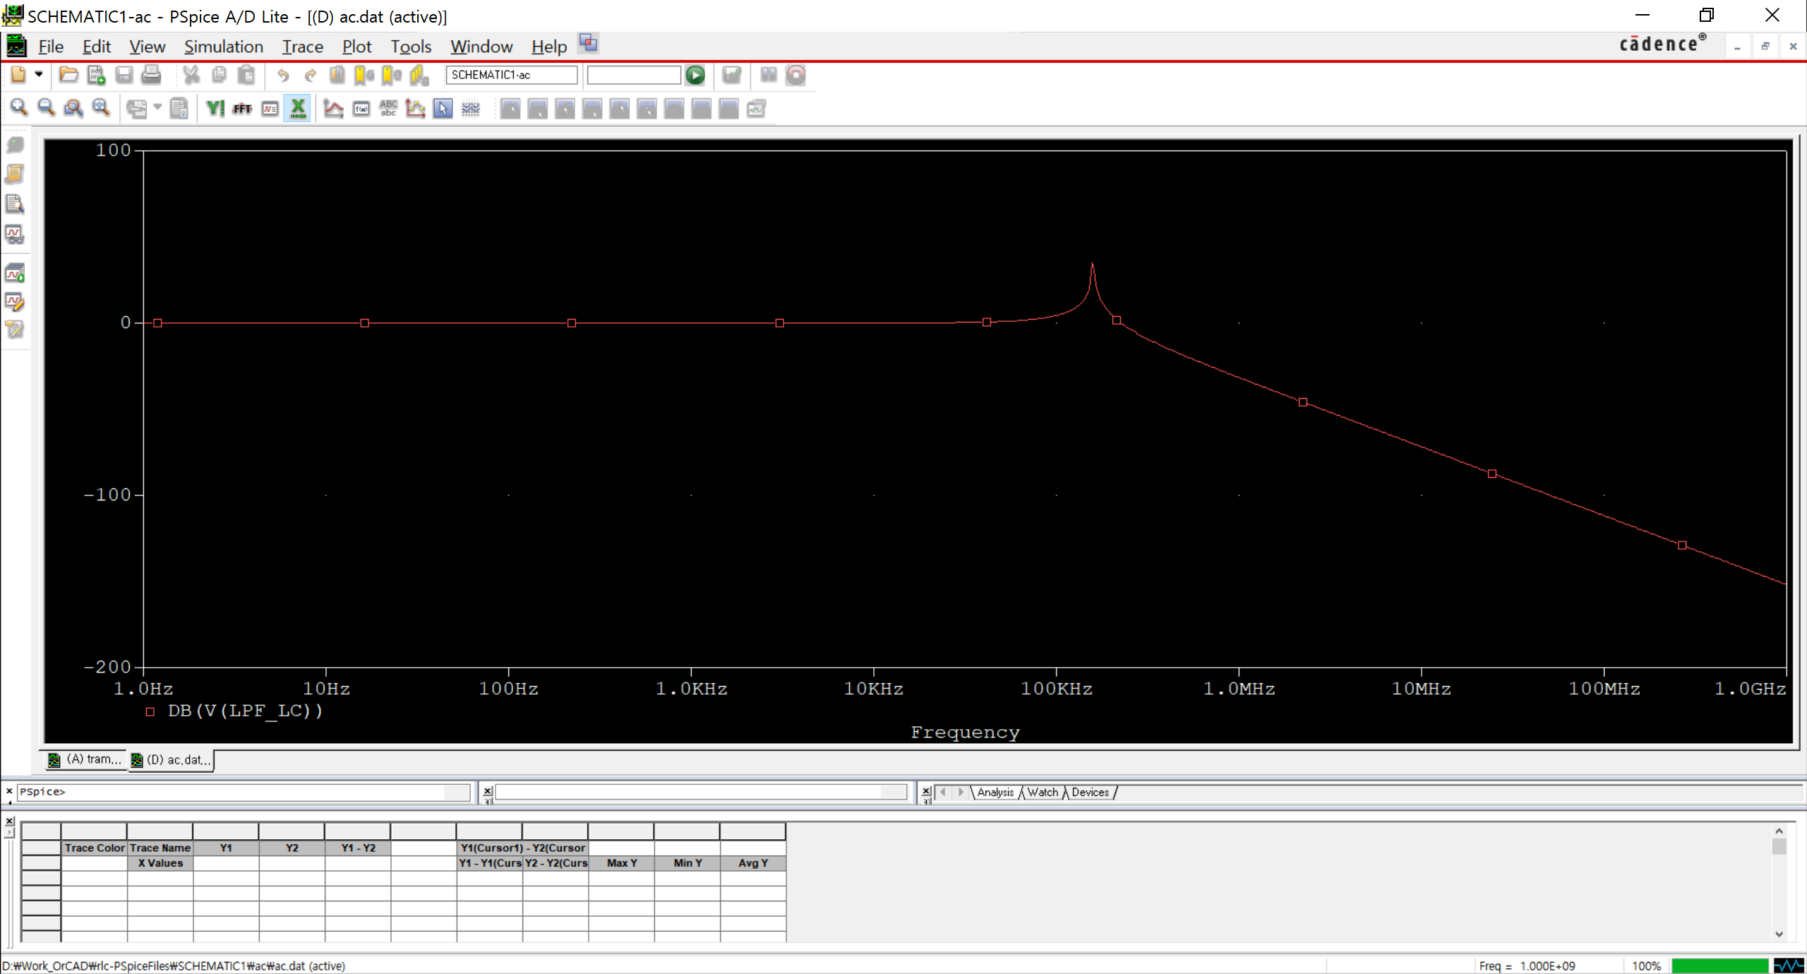Toggle the FFT display
Viewport: 1807px width, 974px height.
pos(242,109)
